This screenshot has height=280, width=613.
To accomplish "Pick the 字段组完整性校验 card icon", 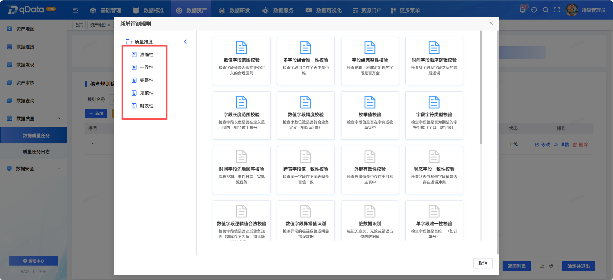I will [370, 48].
